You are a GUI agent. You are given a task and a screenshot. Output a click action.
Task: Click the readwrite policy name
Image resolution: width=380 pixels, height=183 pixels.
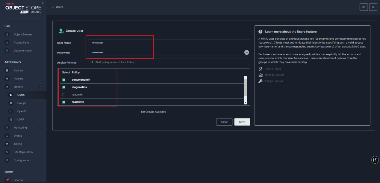(78, 102)
